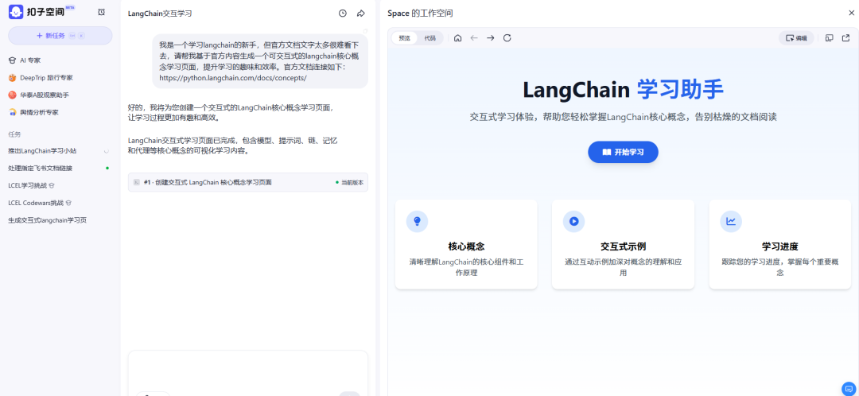
Task: Open preview in new window icon
Action: [x=845, y=38]
